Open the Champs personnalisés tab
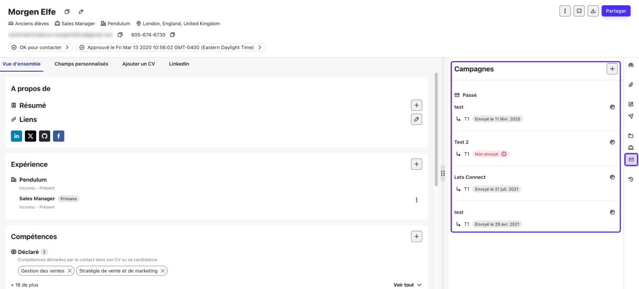The height and width of the screenshot is (289, 639). point(82,64)
